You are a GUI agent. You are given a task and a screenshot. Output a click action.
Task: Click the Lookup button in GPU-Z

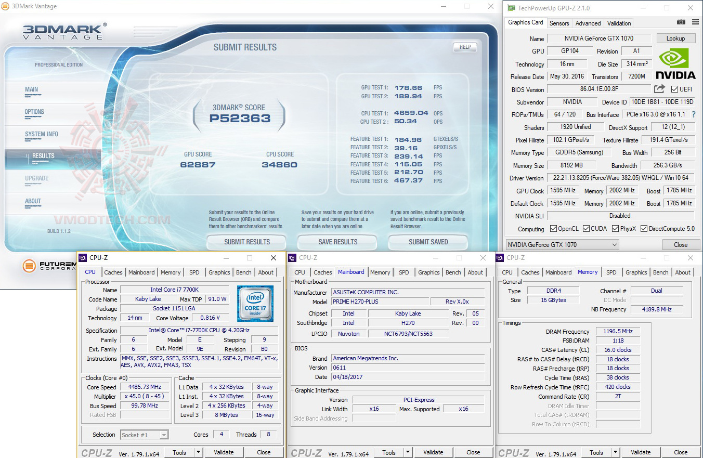(676, 38)
